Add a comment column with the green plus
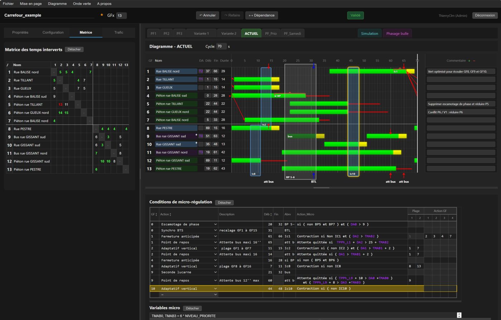Screen dimensions: 501x320 [x=469, y=61]
